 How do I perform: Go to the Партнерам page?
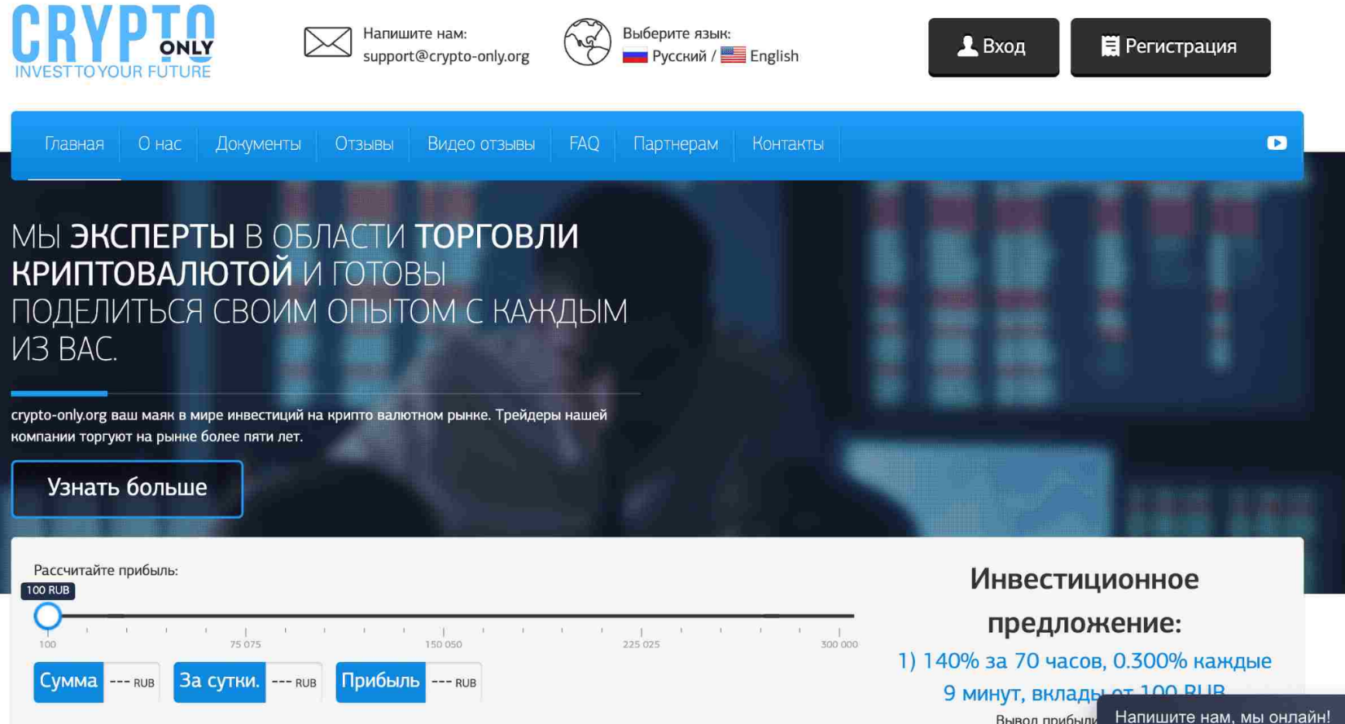[675, 144]
